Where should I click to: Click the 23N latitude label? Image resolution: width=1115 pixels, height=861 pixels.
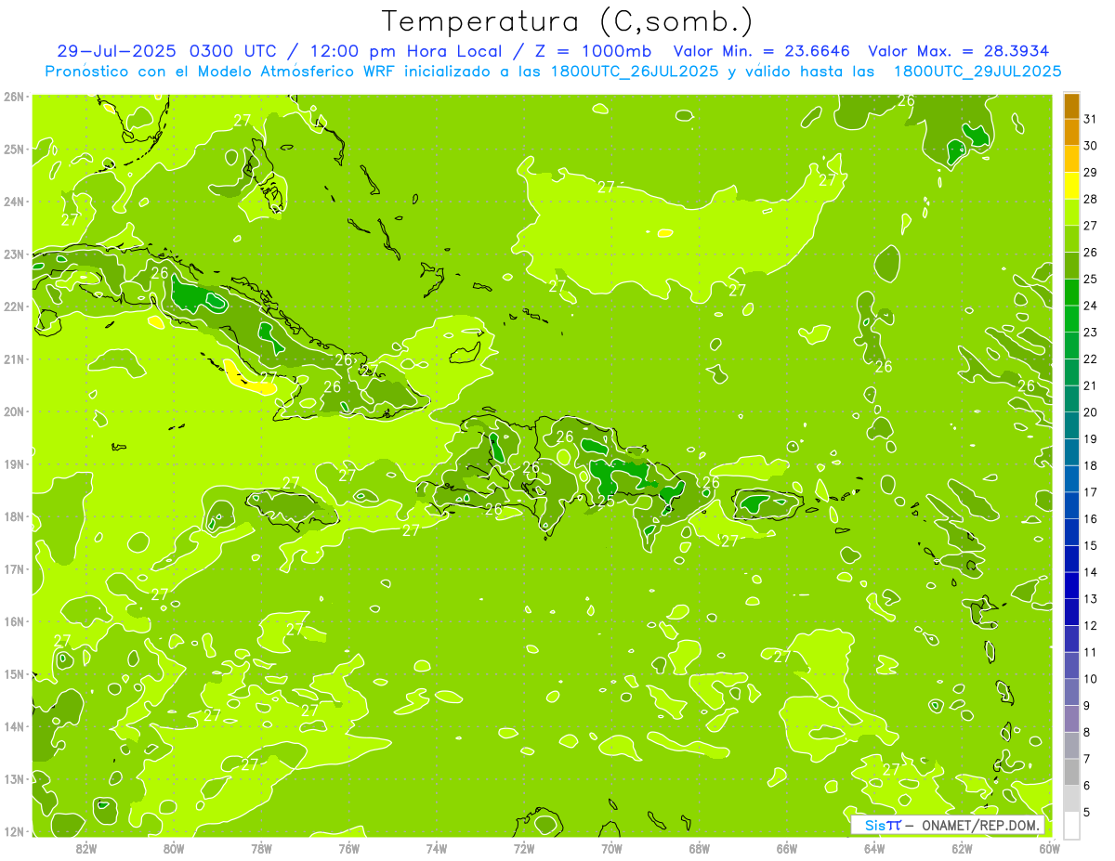13,254
